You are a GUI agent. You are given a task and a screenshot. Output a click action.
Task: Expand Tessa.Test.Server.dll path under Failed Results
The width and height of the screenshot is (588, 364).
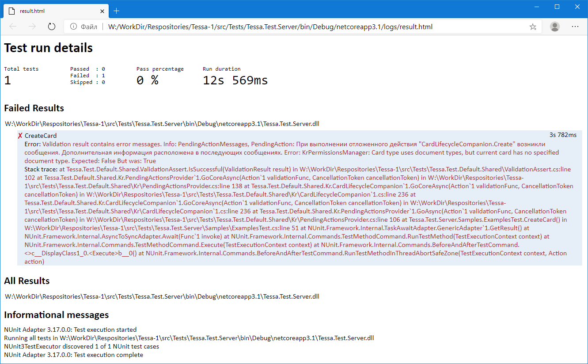162,124
